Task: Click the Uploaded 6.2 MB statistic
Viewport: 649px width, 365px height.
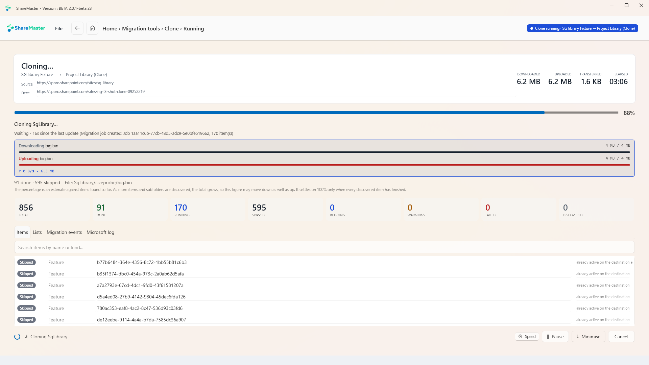Action: (560, 79)
